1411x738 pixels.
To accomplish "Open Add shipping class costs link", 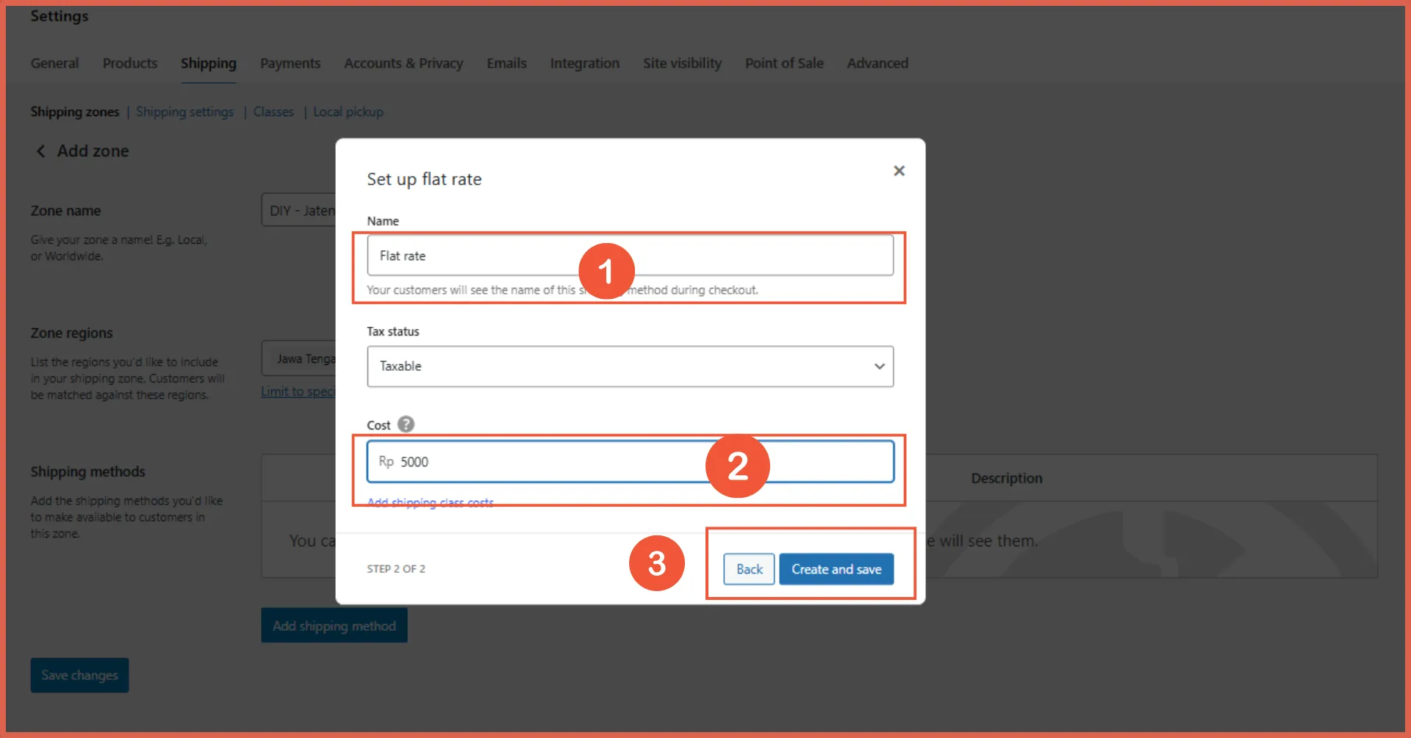I will point(430,503).
